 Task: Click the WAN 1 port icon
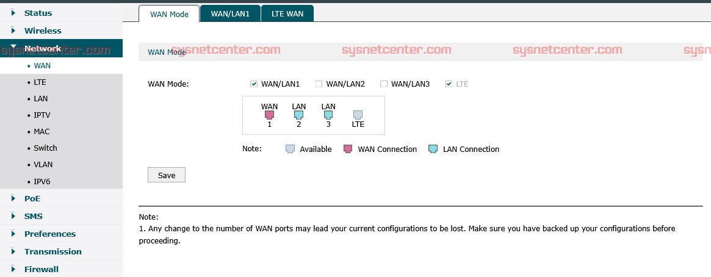click(269, 115)
